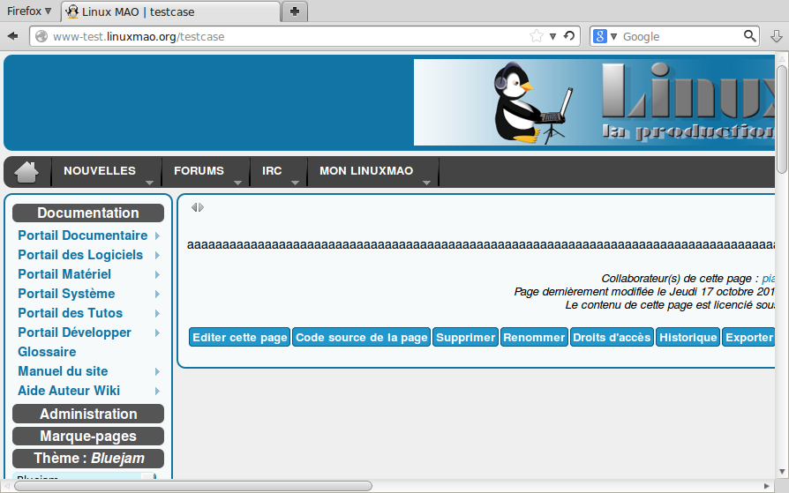Expand the IRC dropdown arrow
Image resolution: width=789 pixels, height=493 pixels.
295,183
